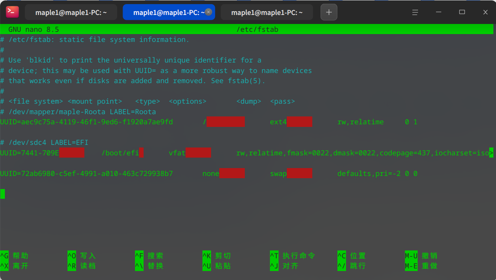
Task: Click the '<mount point>' column header comment
Action: pyautogui.click(x=95, y=101)
